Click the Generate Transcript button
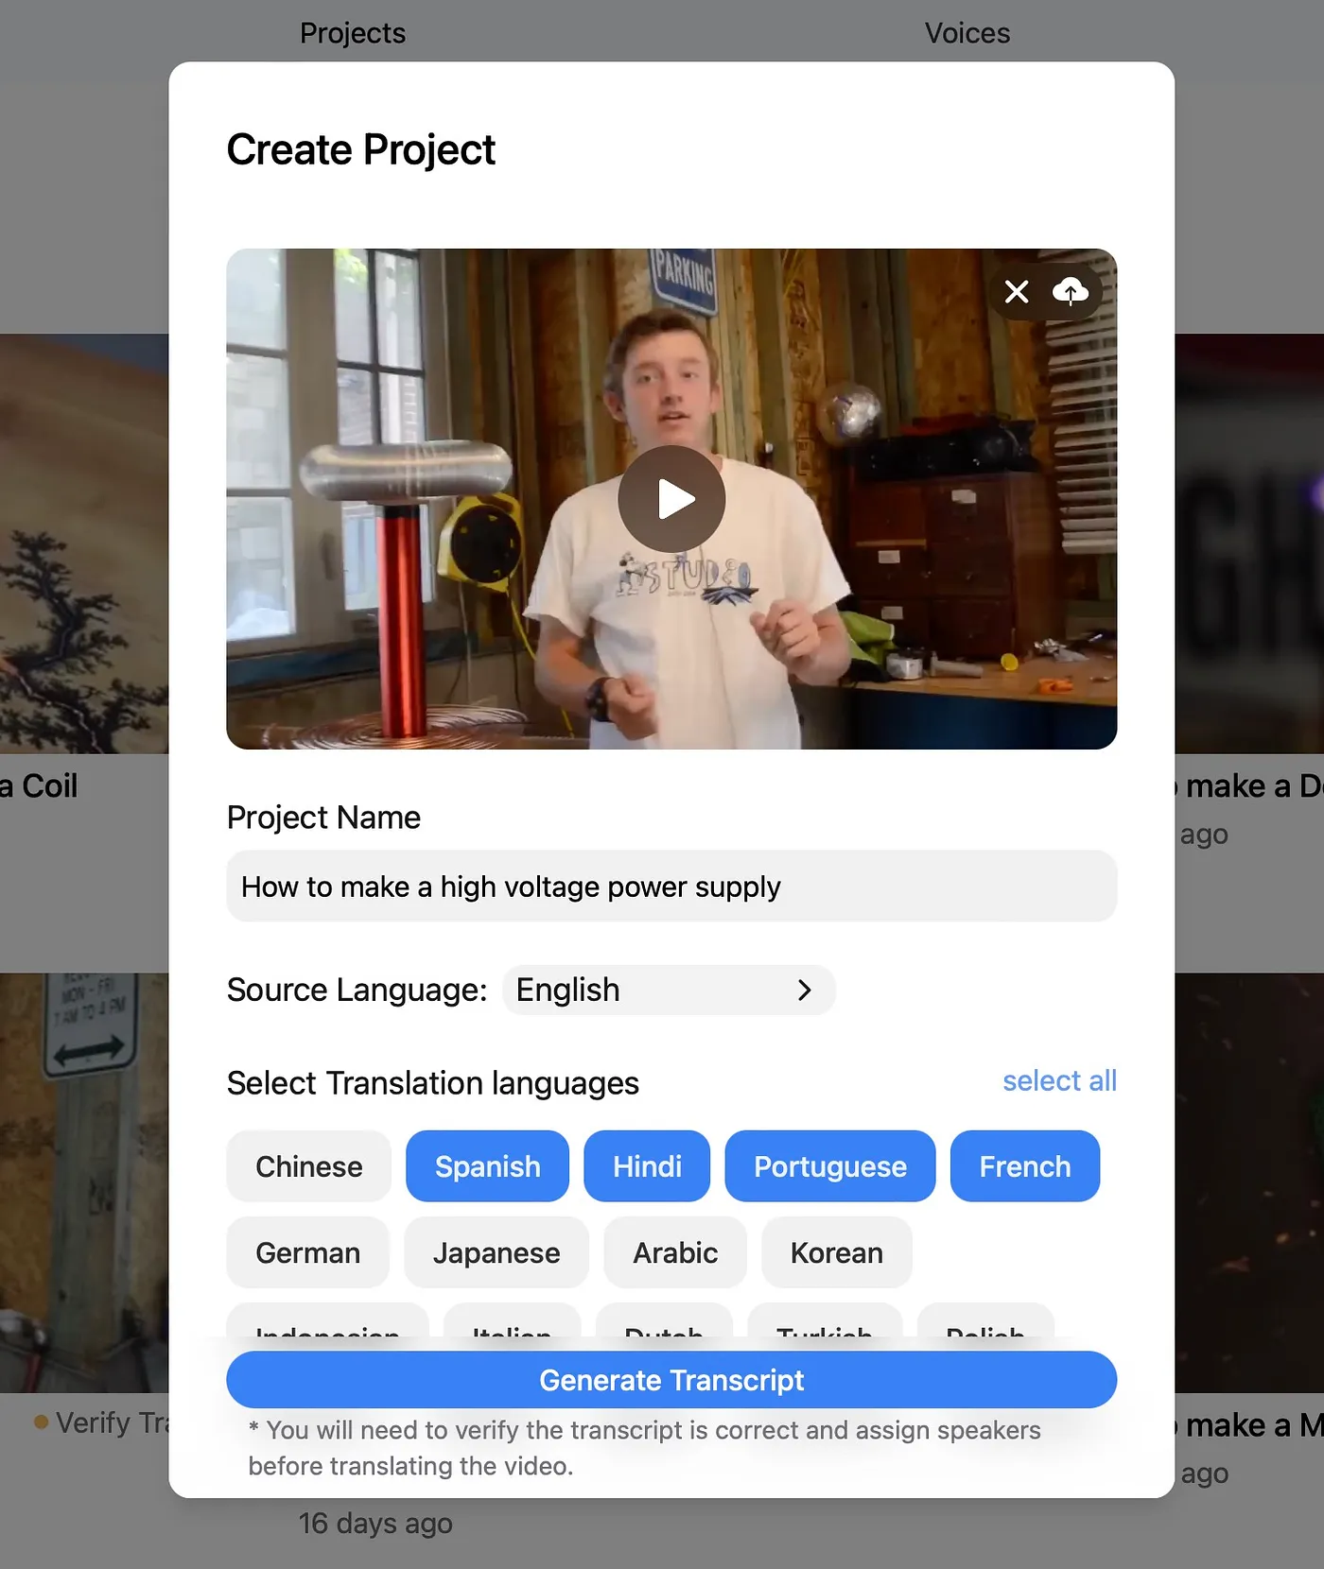This screenshot has height=1569, width=1324. [x=671, y=1380]
